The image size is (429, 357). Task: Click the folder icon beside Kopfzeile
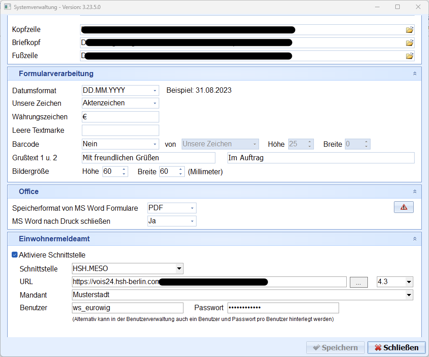pyautogui.click(x=409, y=30)
